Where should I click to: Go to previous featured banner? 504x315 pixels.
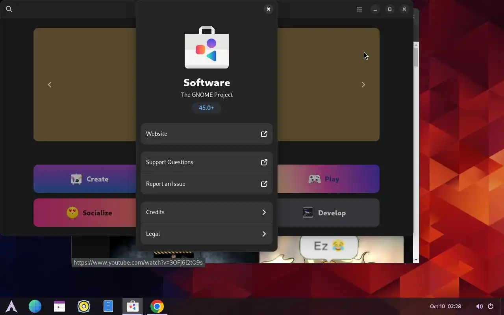coord(50,85)
